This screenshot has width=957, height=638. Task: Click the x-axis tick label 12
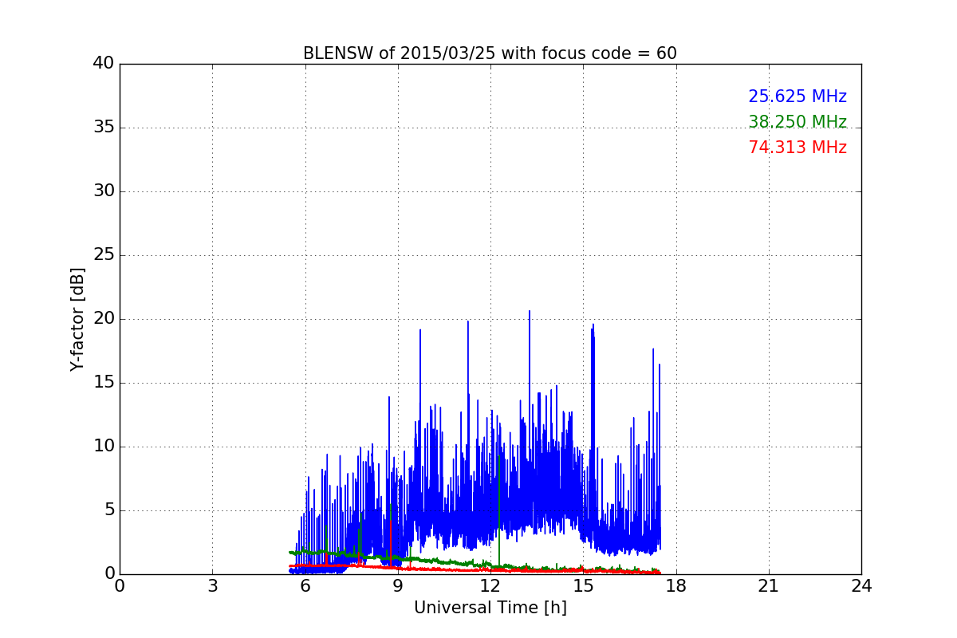pos(490,585)
